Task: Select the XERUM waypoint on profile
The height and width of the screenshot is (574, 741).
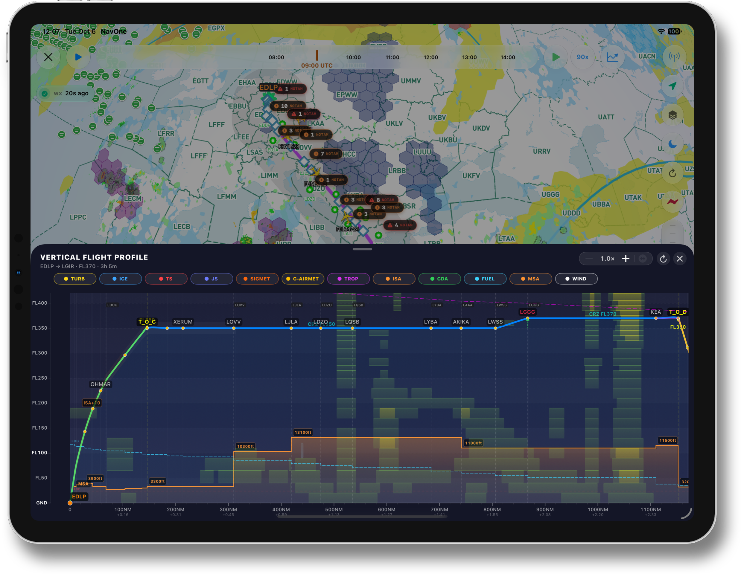Action: pos(183,322)
